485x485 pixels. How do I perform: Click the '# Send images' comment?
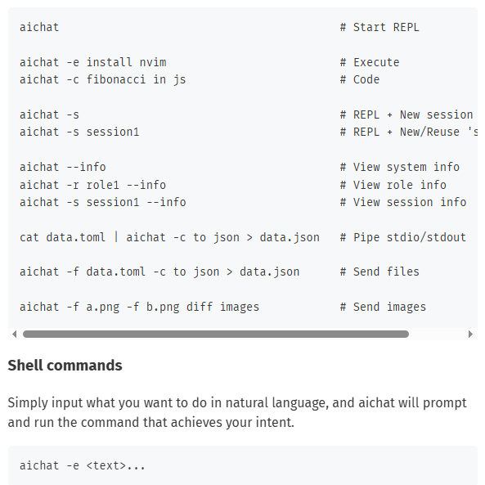click(x=383, y=308)
